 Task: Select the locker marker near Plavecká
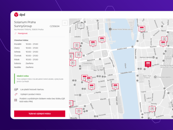pos(152,109)
